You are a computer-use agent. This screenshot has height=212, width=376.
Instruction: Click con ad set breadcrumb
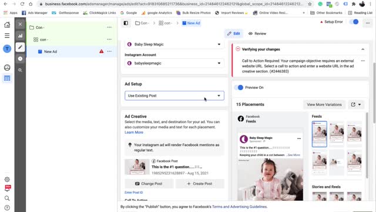point(166,23)
